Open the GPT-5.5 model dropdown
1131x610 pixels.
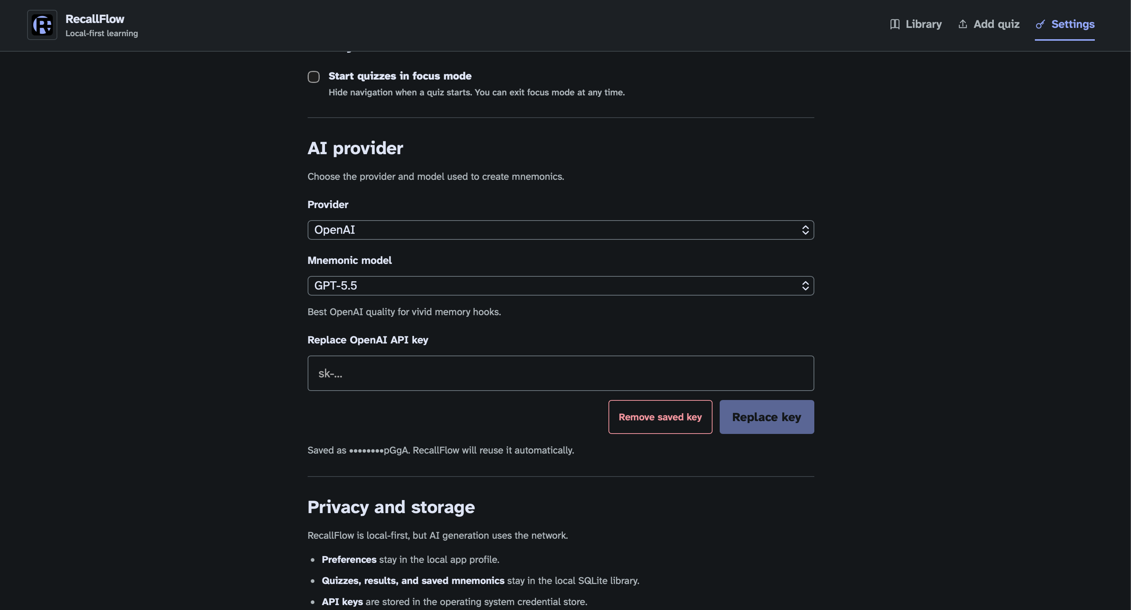tap(561, 286)
